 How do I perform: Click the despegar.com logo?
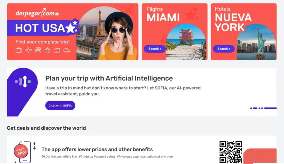point(37,12)
